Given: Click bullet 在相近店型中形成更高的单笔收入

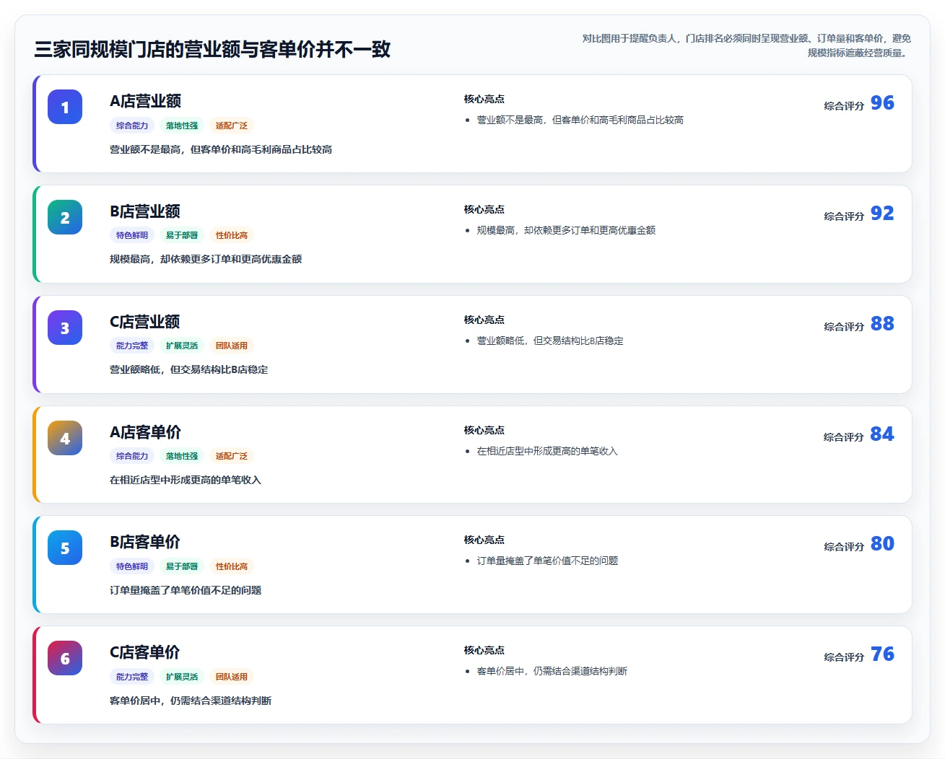Looking at the screenshot, I should (547, 451).
